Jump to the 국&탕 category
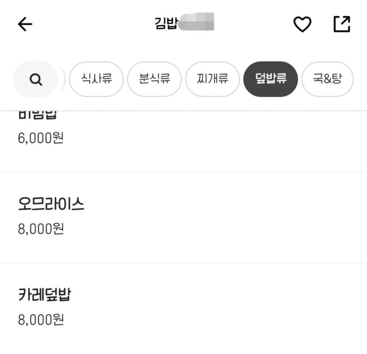 click(327, 79)
